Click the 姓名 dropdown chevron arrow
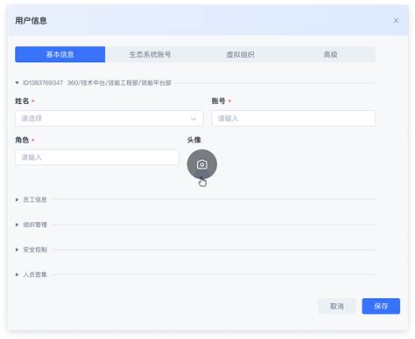 coord(193,119)
